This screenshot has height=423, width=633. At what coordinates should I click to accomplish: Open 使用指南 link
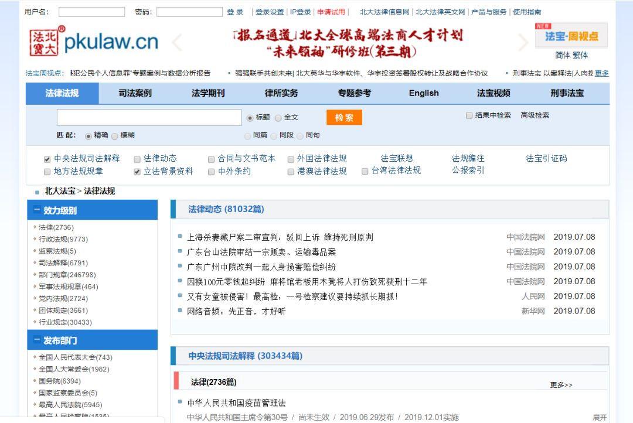[527, 12]
